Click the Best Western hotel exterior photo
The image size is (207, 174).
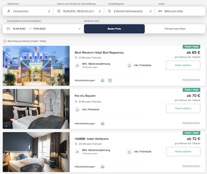tap(36, 66)
